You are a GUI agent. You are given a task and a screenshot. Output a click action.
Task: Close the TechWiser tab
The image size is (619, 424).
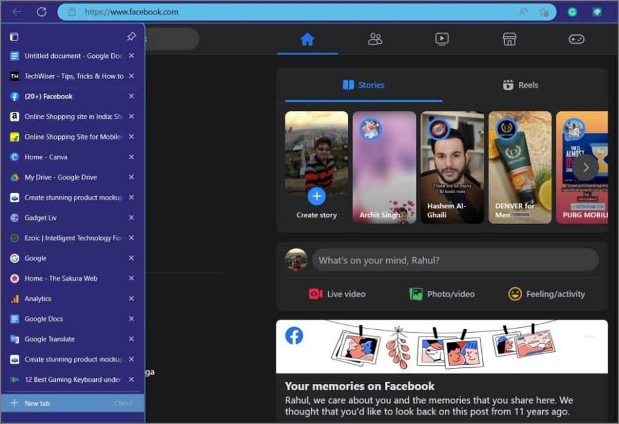coord(131,75)
